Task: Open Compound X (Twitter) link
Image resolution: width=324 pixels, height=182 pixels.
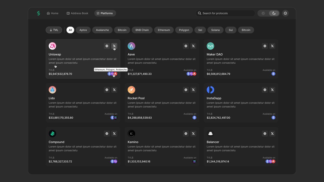Action: 114,133
